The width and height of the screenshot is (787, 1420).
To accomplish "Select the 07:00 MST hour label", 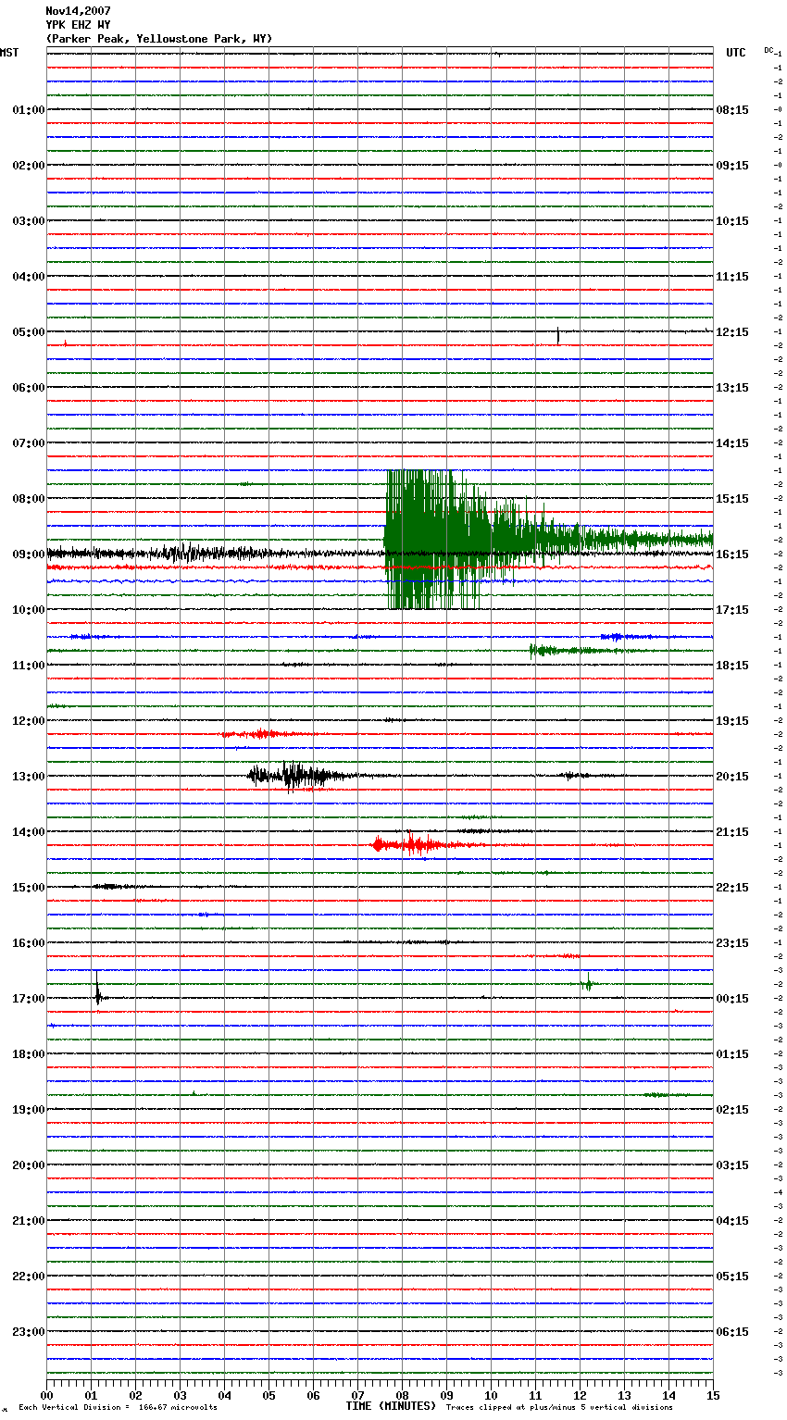I will (x=28, y=443).
